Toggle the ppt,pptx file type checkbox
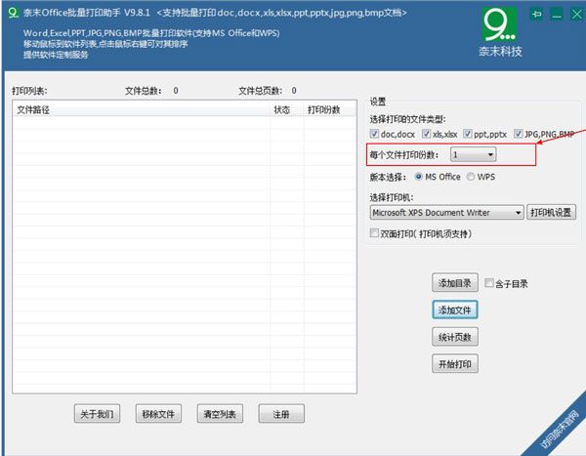The width and height of the screenshot is (586, 456). click(x=468, y=134)
